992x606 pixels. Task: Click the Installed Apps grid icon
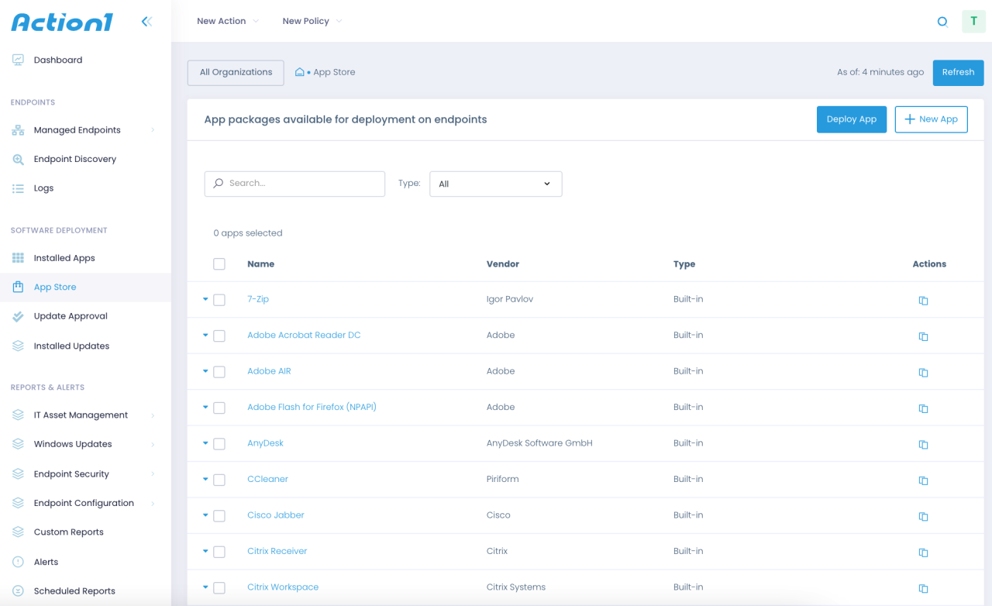pos(18,258)
